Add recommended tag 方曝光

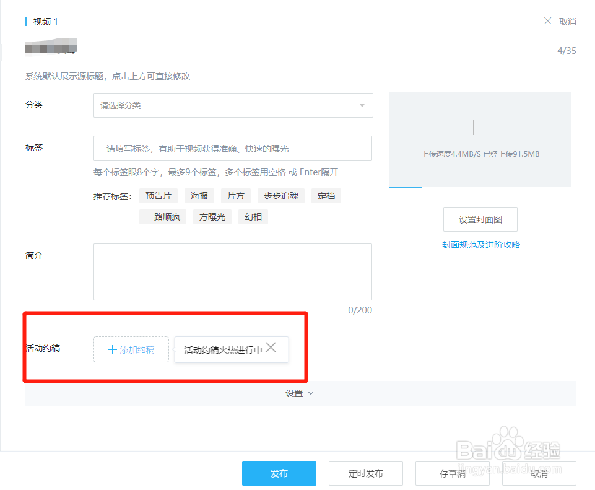pos(212,217)
